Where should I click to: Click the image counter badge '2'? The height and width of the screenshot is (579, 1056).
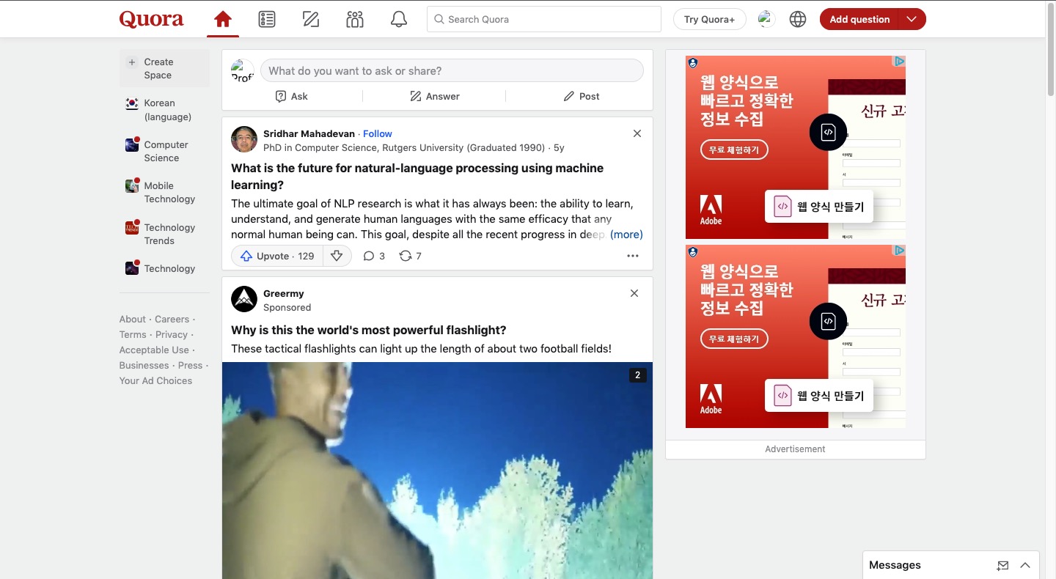(637, 375)
